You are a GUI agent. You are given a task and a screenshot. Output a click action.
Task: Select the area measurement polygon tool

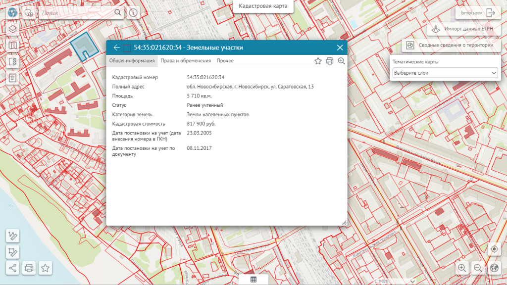pos(12,252)
